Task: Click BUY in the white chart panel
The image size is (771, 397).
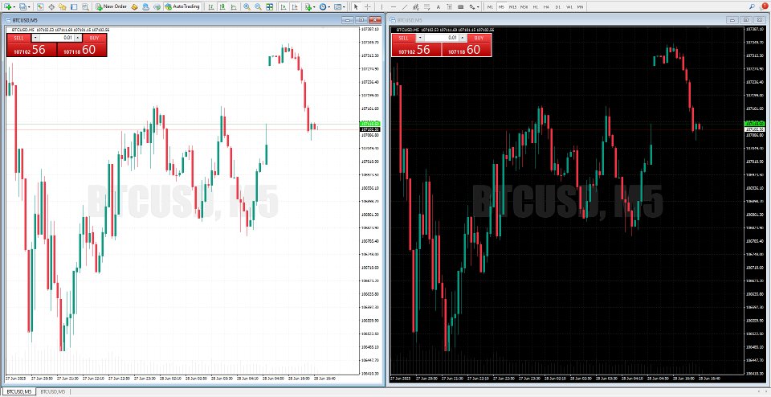Action: (x=95, y=38)
